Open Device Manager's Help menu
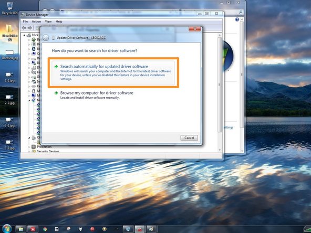This screenshot has width=311, height=233. [59, 22]
